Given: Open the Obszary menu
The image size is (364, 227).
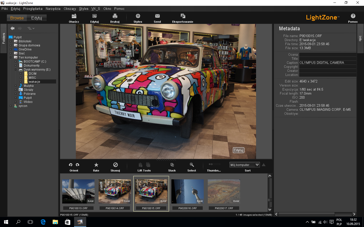Looking at the screenshot, I should click(70, 9).
